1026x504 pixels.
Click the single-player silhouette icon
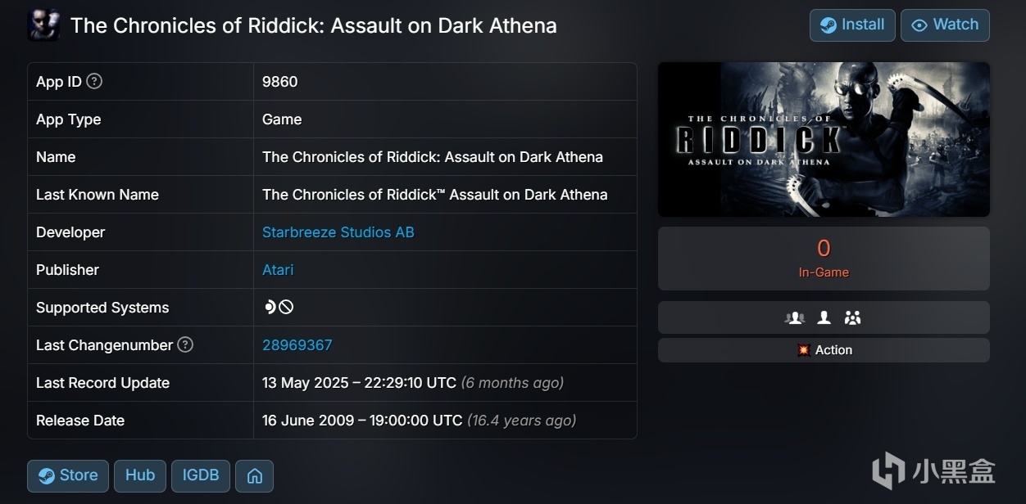coord(824,317)
